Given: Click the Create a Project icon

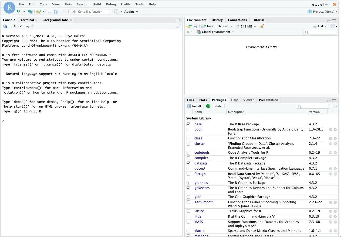Looking at the screenshot, I should (30, 12).
